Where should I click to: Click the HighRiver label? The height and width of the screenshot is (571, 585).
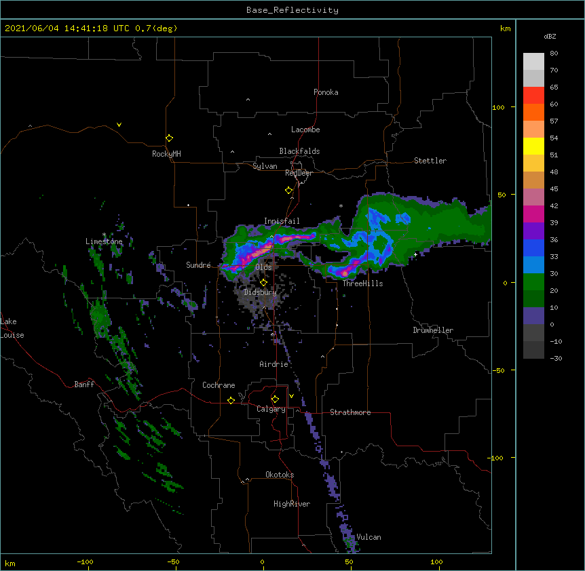[x=292, y=504]
